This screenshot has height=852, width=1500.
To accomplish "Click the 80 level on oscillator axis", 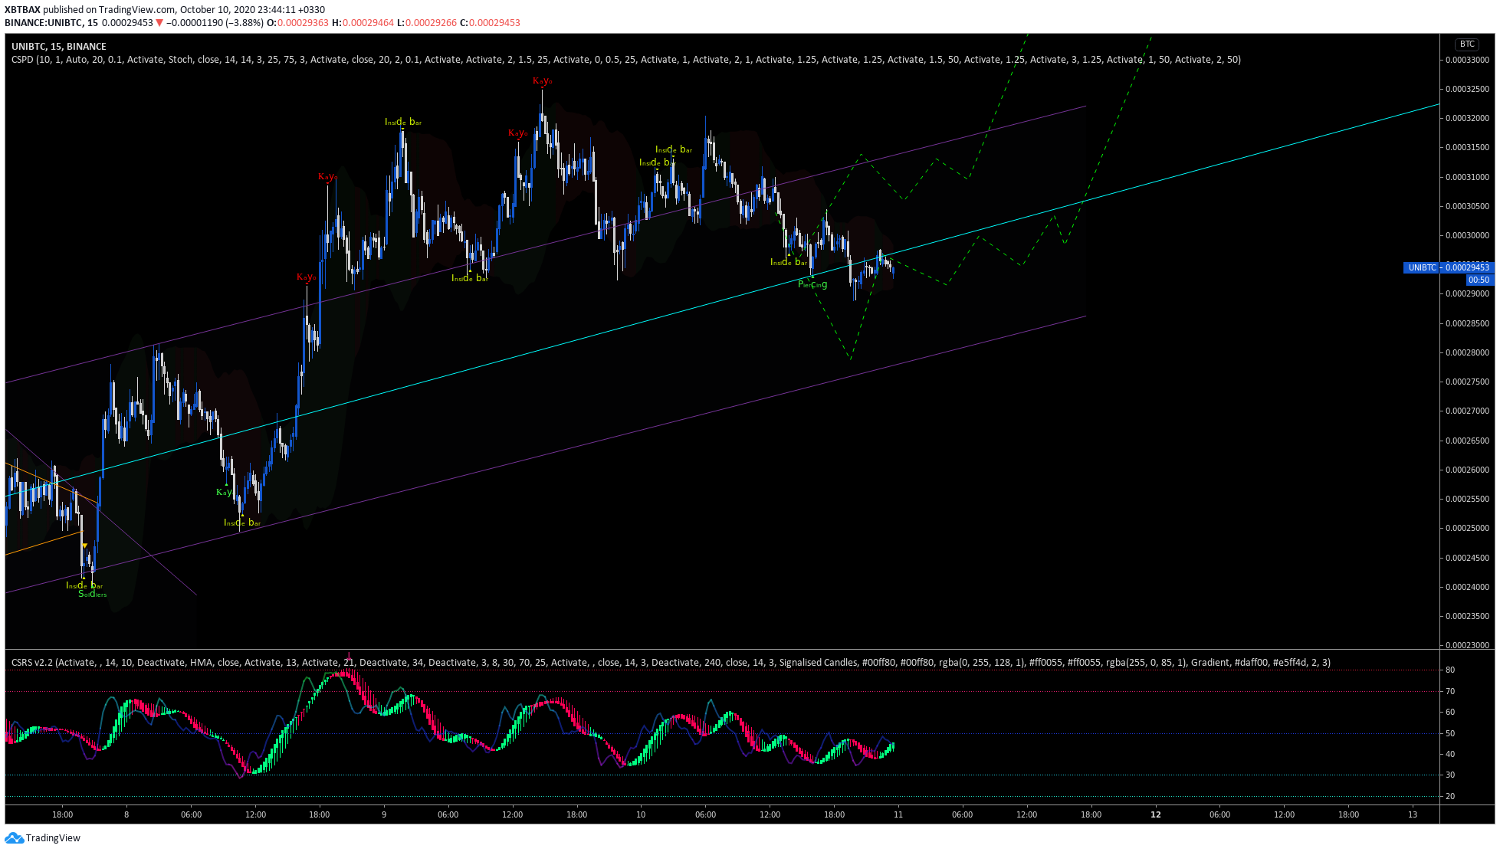I will pos(1450,670).
